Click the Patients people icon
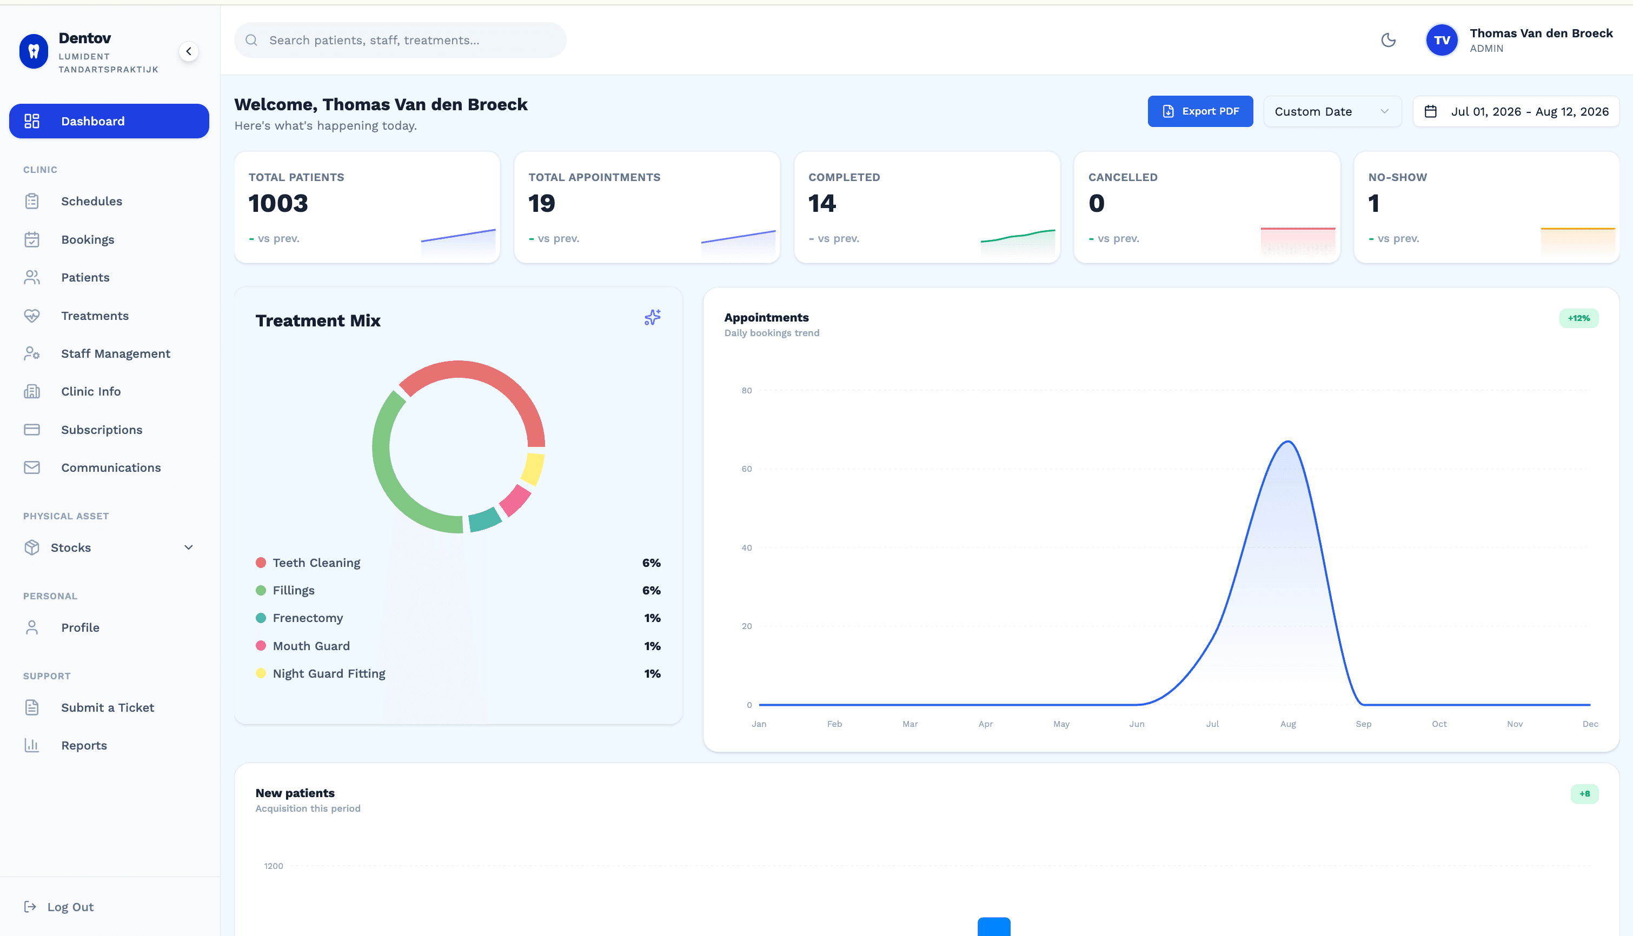The height and width of the screenshot is (936, 1633). (x=31, y=278)
